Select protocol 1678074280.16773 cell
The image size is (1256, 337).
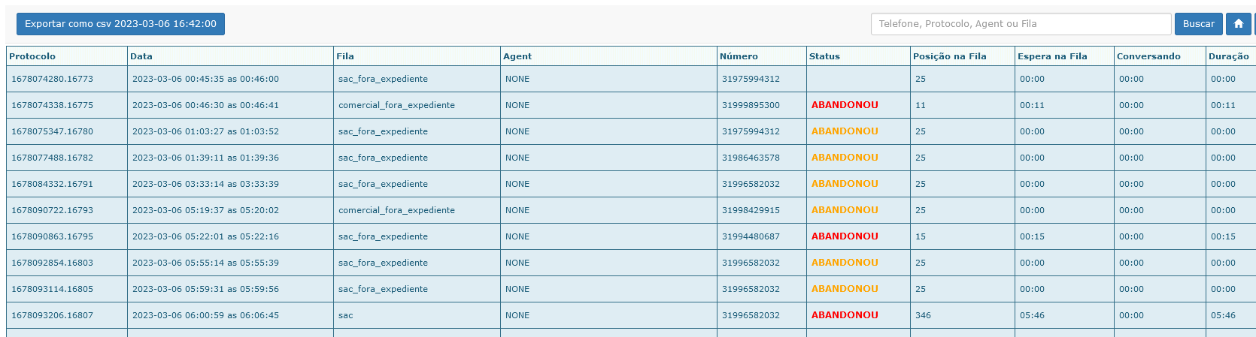tap(53, 79)
